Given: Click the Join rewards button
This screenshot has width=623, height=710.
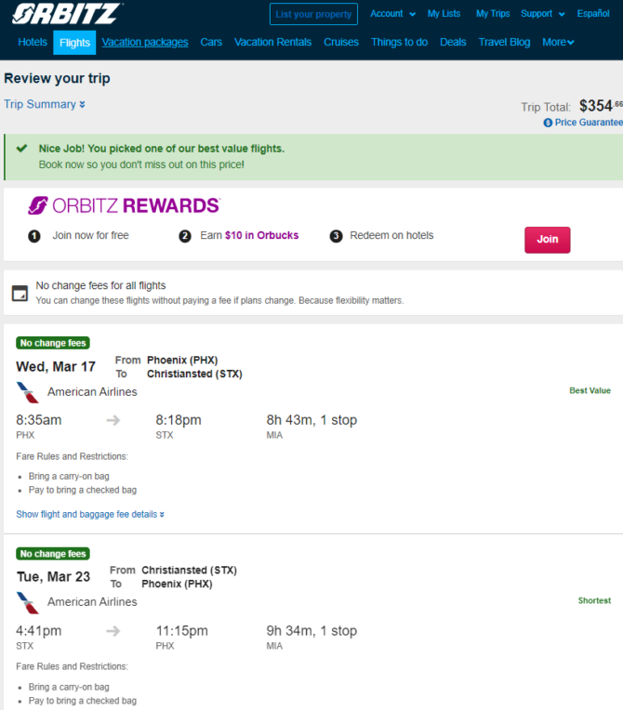Looking at the screenshot, I should (x=548, y=240).
